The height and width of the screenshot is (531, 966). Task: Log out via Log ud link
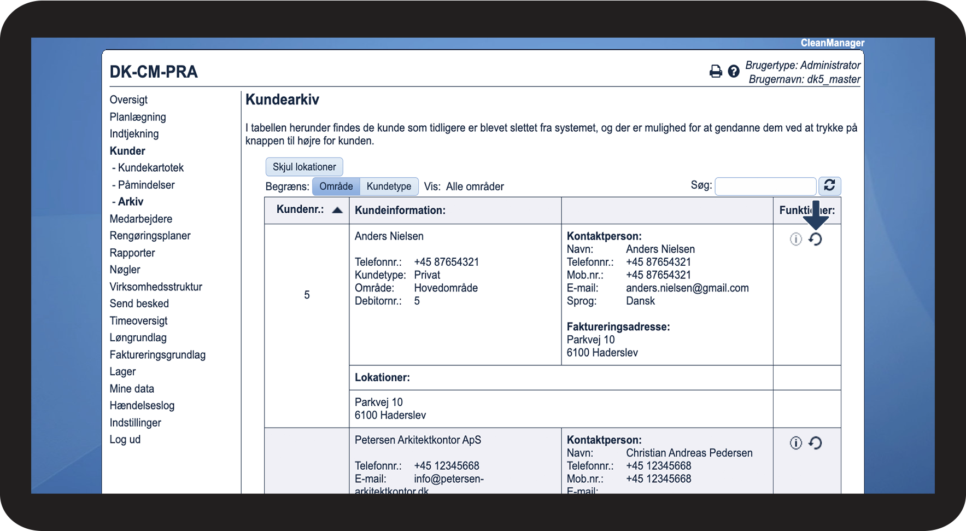click(x=125, y=440)
